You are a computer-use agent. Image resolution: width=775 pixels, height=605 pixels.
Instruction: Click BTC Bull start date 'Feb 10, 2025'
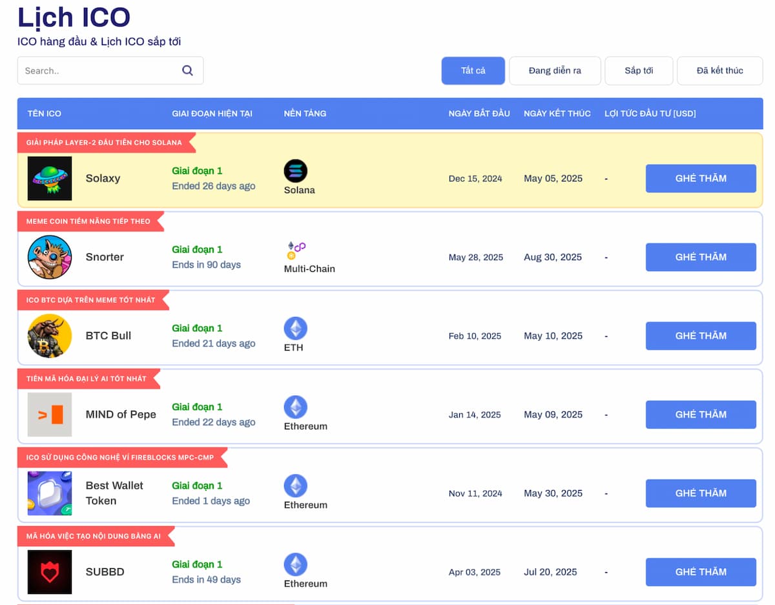[x=475, y=336]
